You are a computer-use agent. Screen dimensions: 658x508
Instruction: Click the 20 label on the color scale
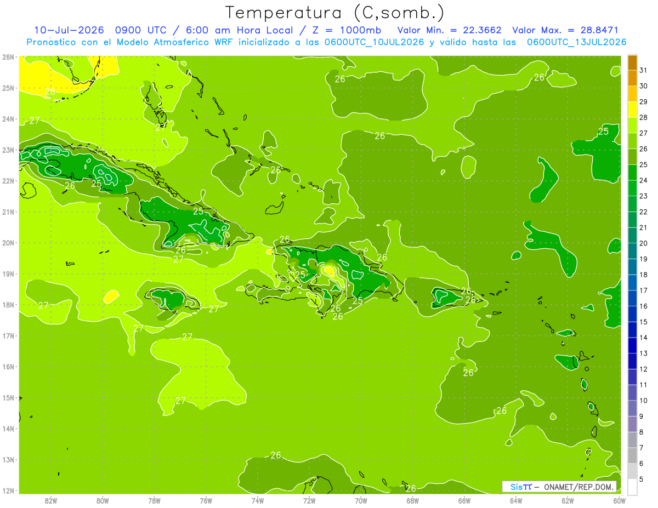pyautogui.click(x=643, y=243)
